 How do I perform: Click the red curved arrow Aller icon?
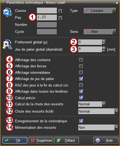click(x=87, y=32)
